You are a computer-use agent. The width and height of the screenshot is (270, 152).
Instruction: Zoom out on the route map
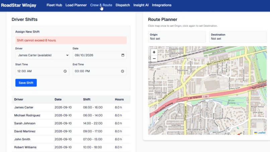[154, 59]
